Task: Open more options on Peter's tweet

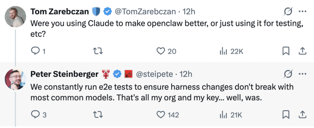Action: tap(303, 75)
